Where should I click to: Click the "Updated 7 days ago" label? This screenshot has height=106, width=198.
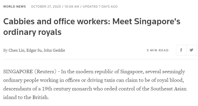(100, 7)
